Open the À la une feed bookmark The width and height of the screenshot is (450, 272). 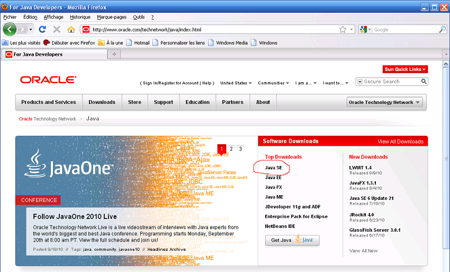[x=111, y=43]
